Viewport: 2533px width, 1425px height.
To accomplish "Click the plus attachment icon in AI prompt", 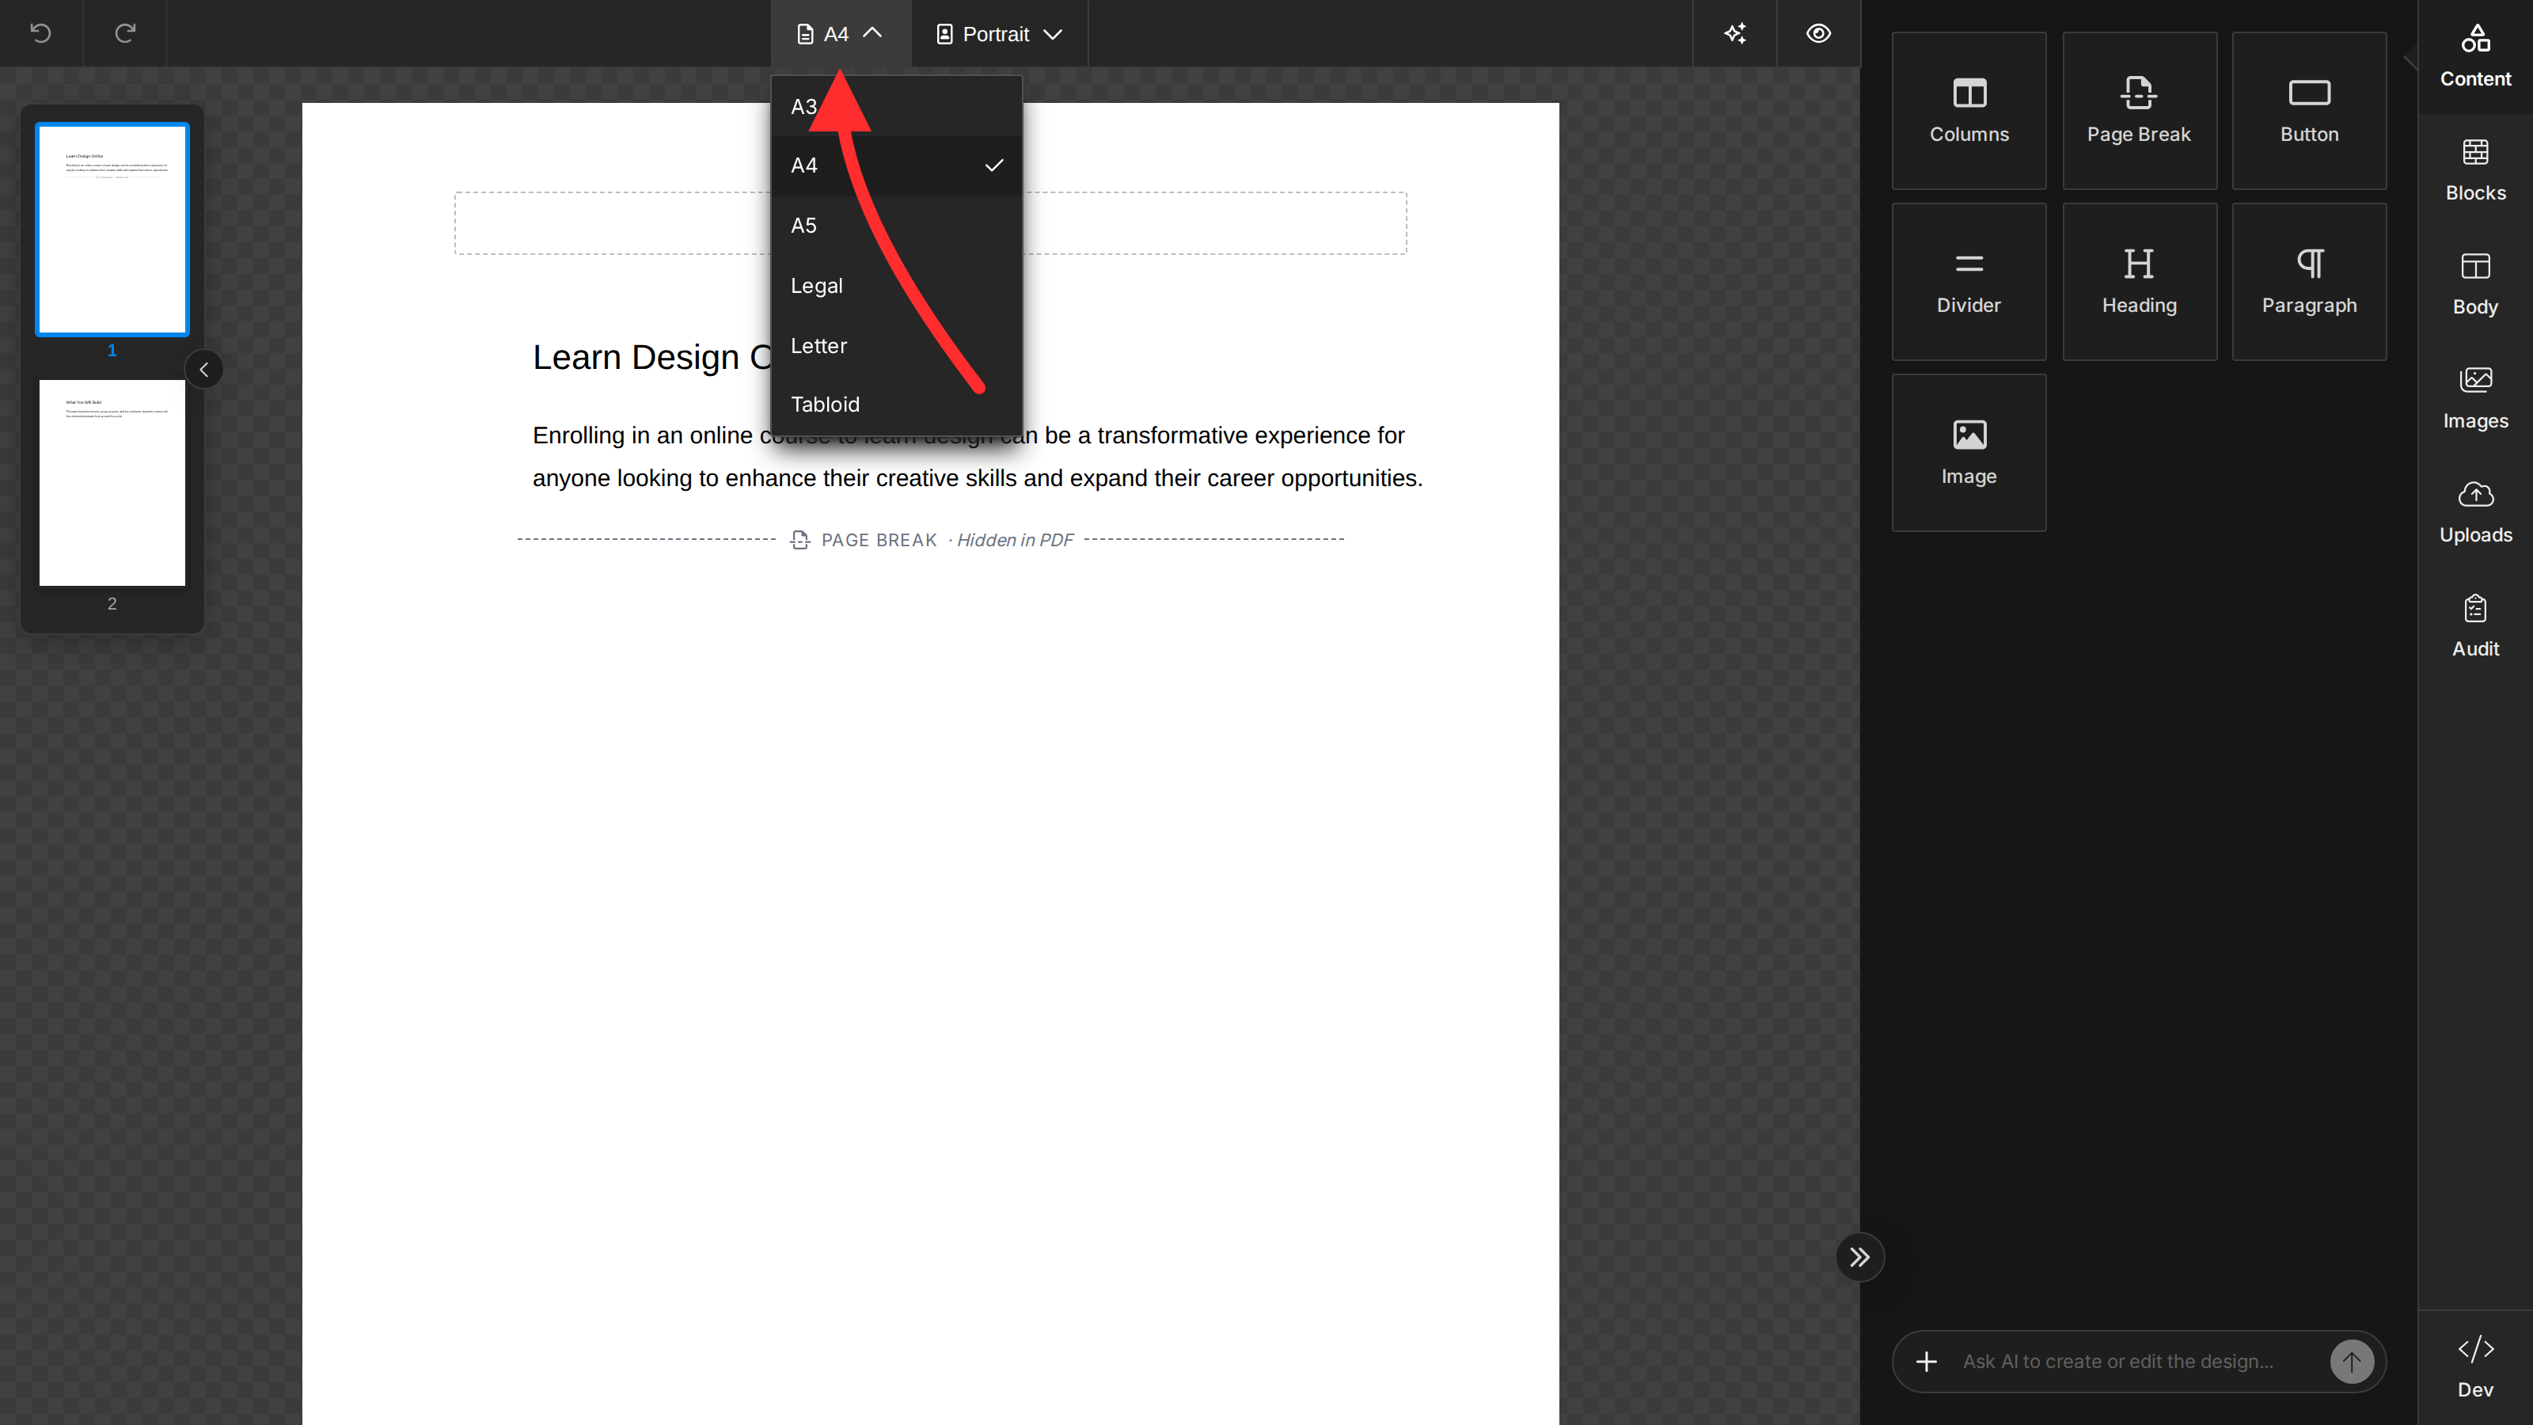I will point(1927,1361).
